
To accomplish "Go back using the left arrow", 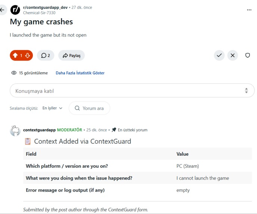I will pos(2,10).
